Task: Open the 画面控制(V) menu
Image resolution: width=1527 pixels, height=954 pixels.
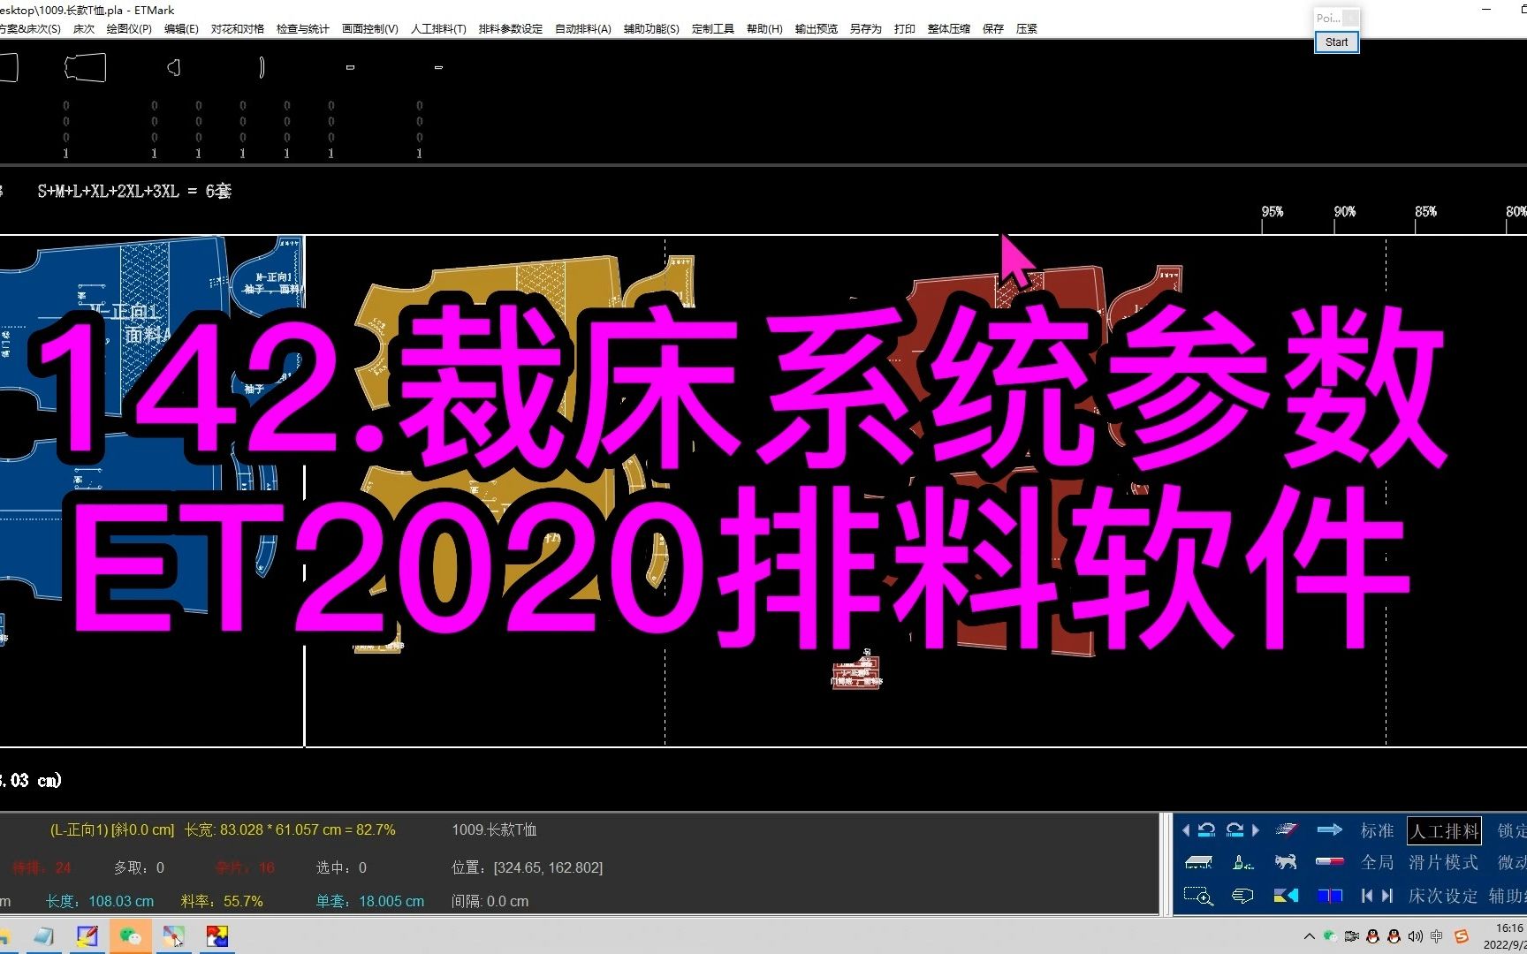Action: [x=370, y=29]
